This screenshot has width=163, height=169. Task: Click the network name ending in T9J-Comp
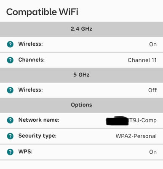click(x=131, y=120)
